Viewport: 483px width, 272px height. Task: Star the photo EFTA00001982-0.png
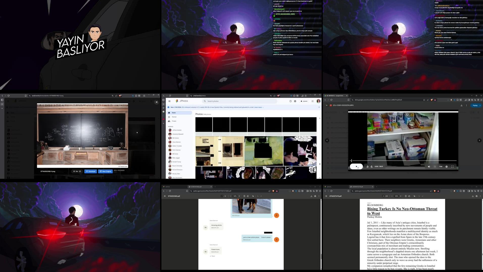[x=77, y=171]
